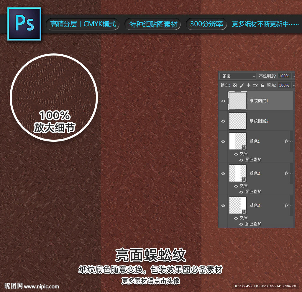This screenshot has height=292, width=302.
Task: Click the 300分辨率 pill
Action: [x=206, y=24]
